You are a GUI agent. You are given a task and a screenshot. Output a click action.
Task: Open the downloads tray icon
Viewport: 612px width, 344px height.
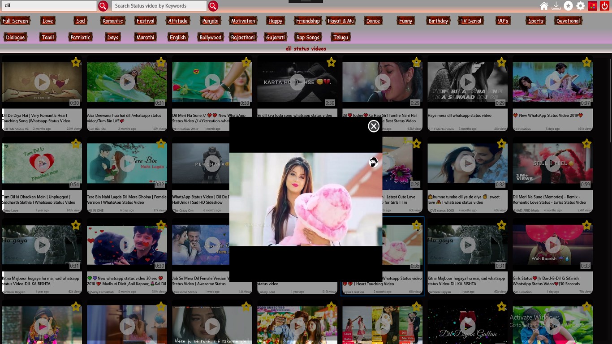tap(556, 6)
